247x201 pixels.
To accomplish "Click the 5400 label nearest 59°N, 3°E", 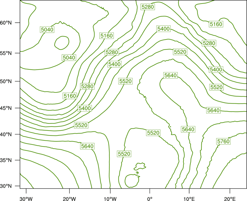I will [x=164, y=29].
